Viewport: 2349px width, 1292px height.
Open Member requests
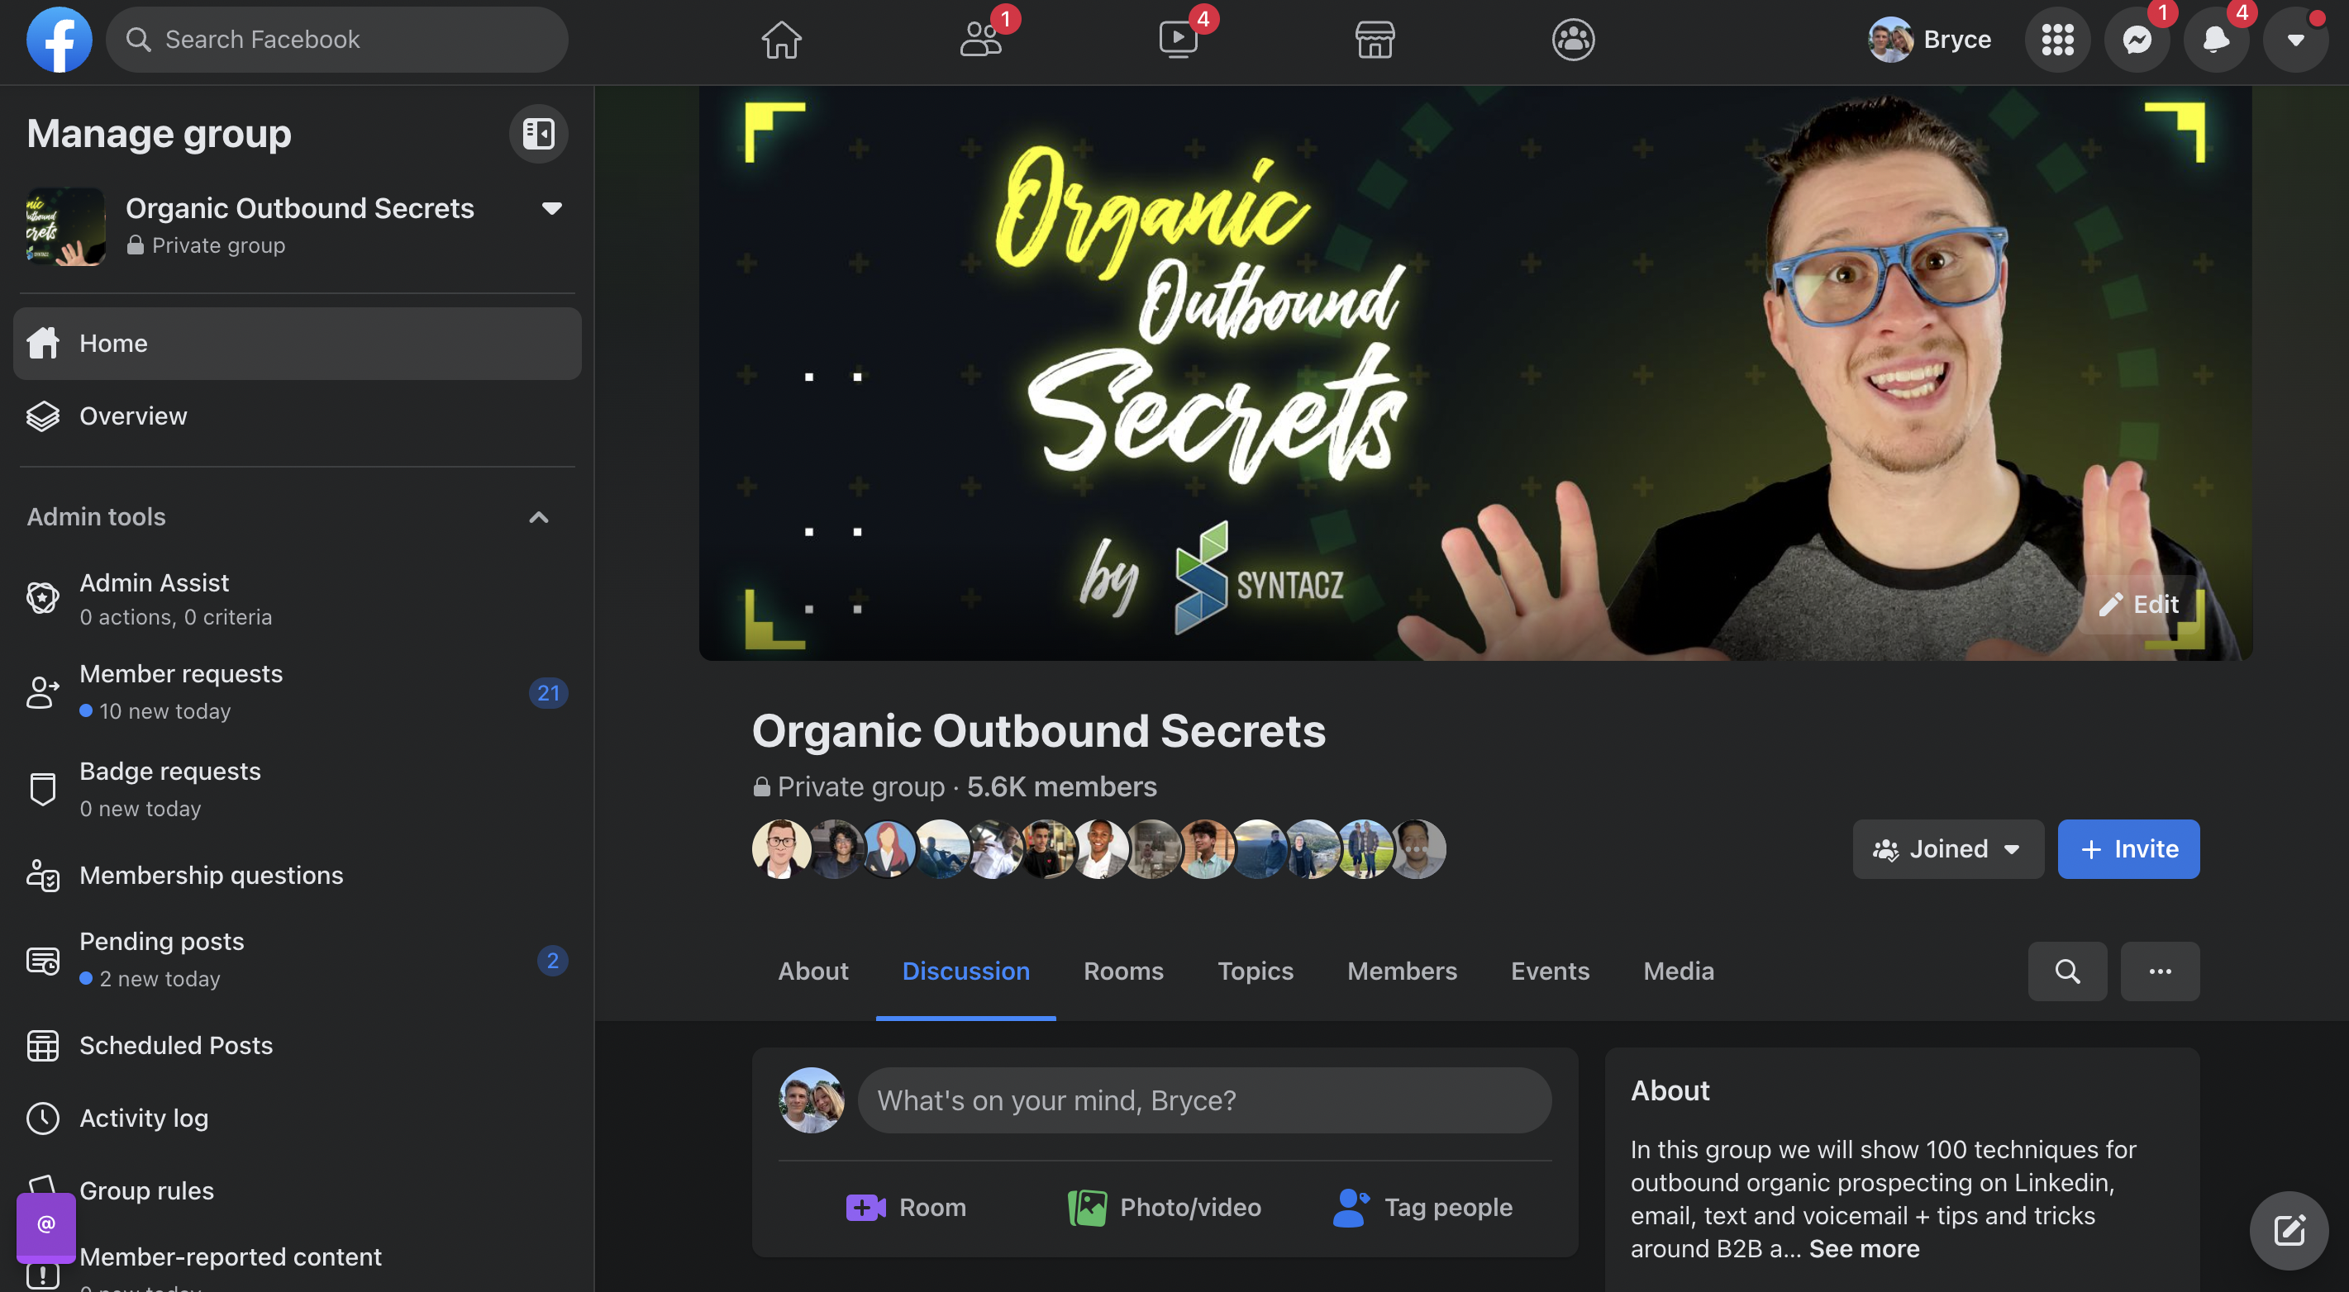coord(298,692)
